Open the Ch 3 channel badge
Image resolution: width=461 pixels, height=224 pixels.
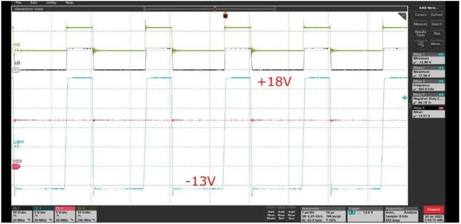65,214
